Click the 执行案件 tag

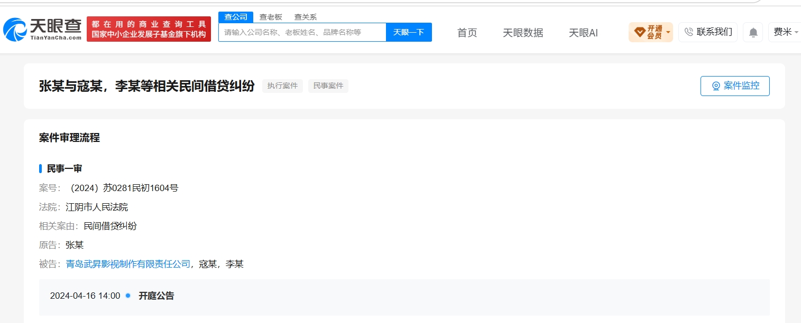point(282,86)
